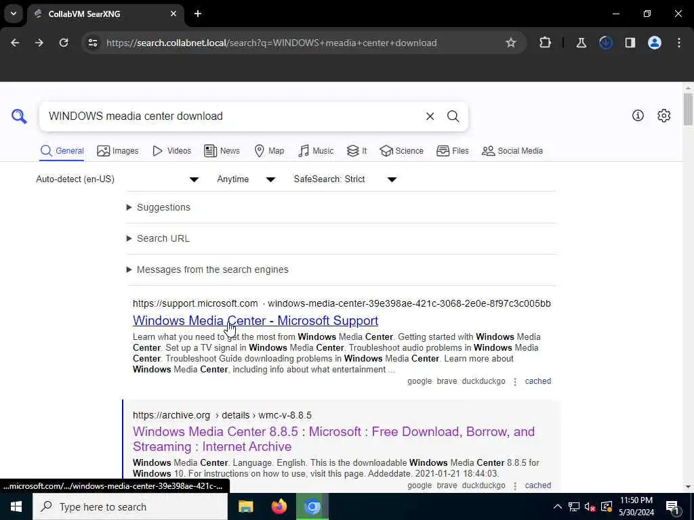Launch Firefox from the taskbar

[x=279, y=506]
